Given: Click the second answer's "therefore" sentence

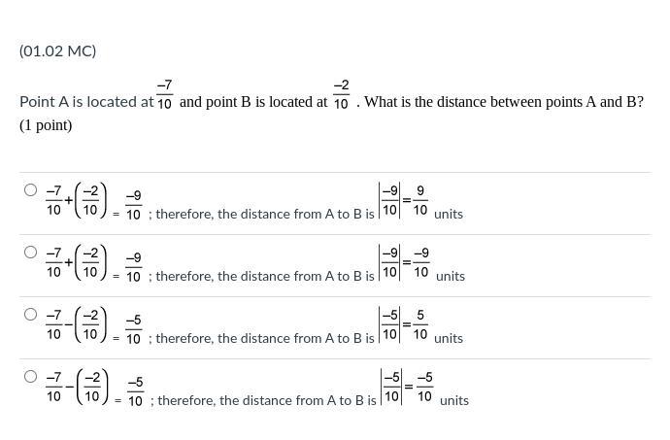Looking at the screenshot, I should coord(264,276).
